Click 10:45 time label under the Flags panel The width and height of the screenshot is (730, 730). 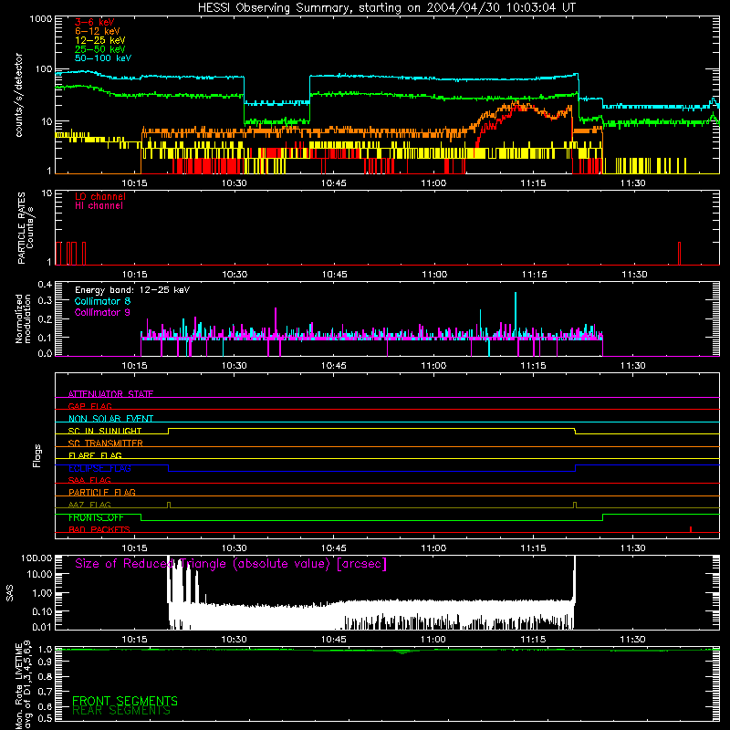point(334,548)
